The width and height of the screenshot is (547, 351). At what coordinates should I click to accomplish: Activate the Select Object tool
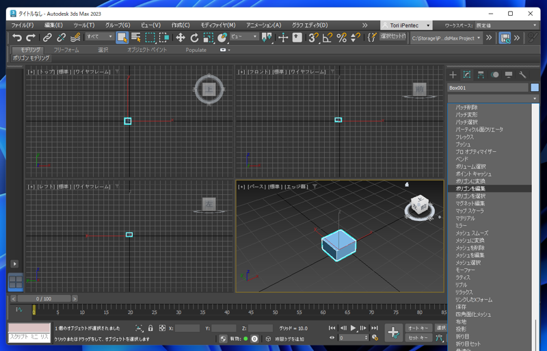click(x=122, y=38)
